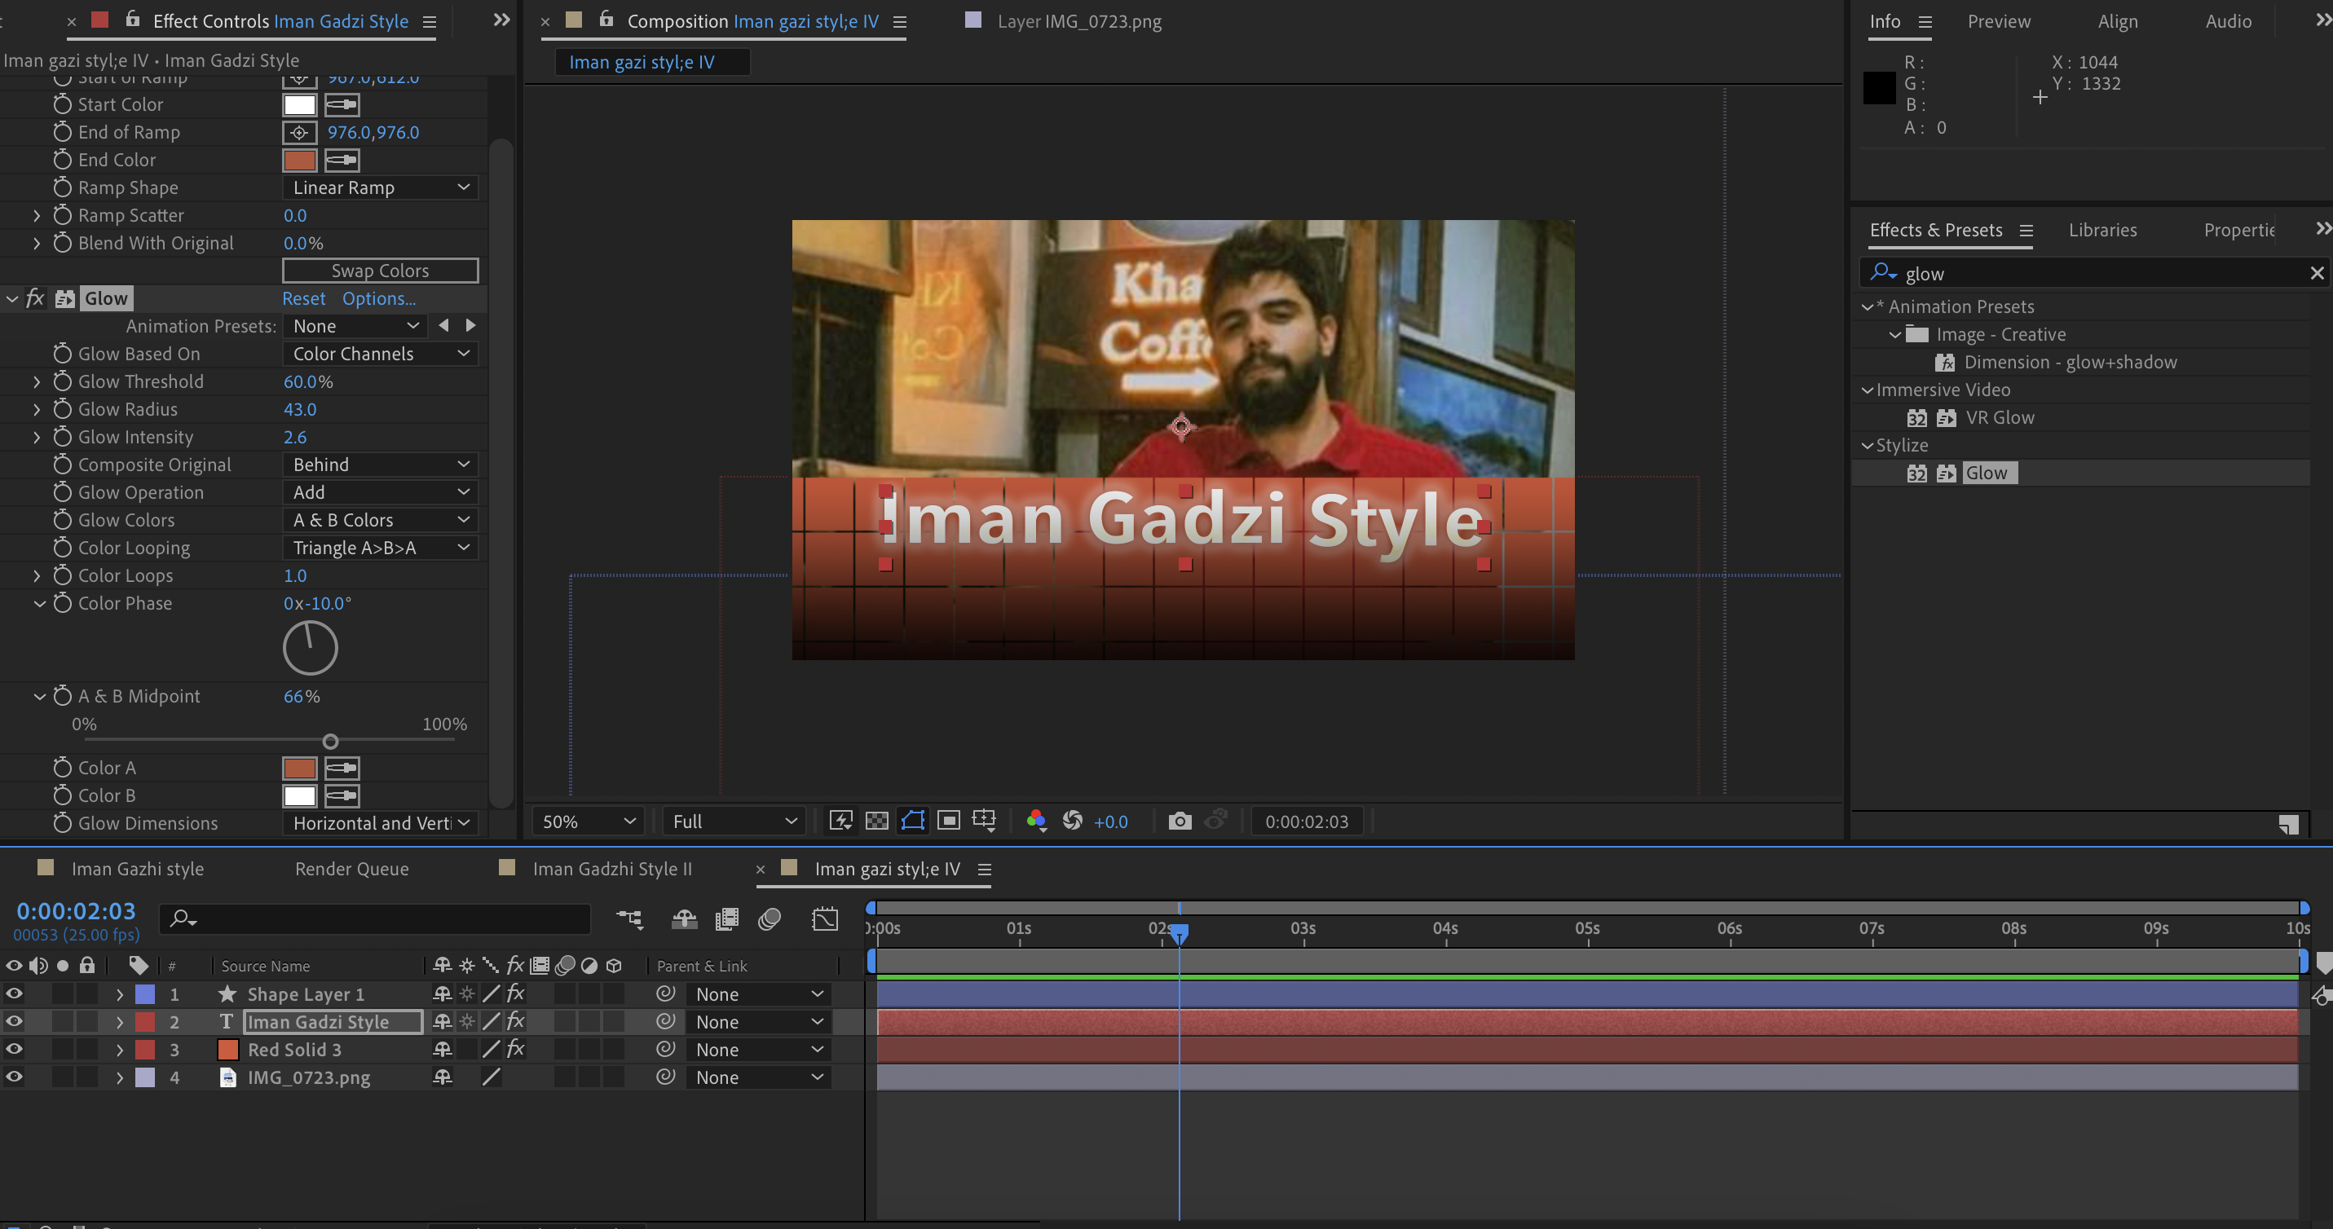The width and height of the screenshot is (2333, 1229).
Task: Open the Composition Mini-Flowchart
Action: coord(629,919)
